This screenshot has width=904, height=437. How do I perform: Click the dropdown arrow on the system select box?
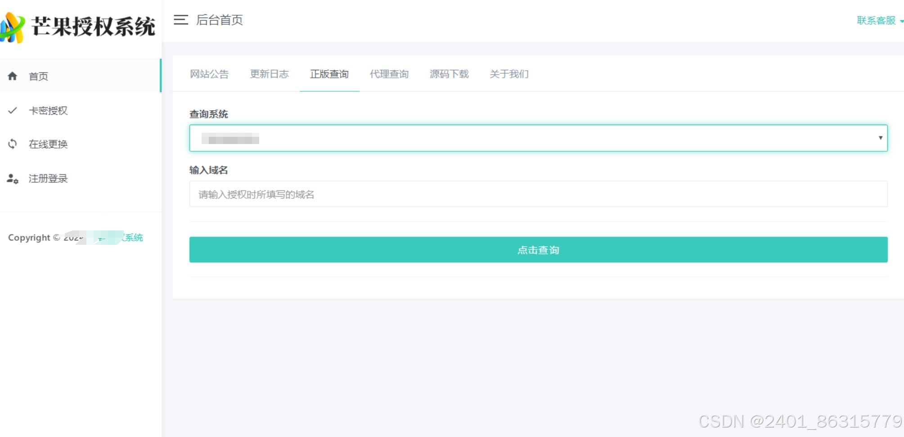tap(880, 138)
